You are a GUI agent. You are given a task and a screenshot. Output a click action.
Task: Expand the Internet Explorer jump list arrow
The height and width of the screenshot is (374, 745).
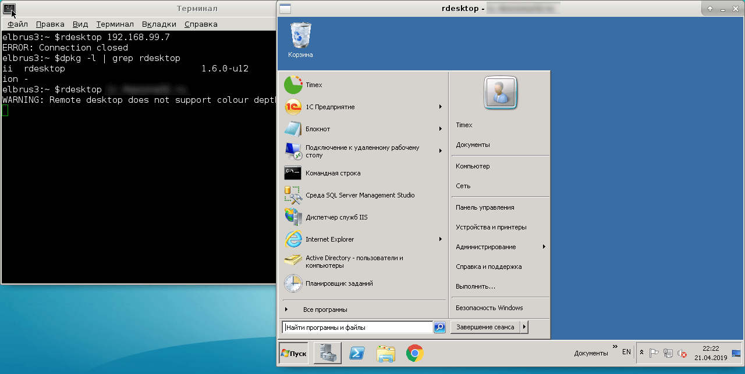(441, 239)
